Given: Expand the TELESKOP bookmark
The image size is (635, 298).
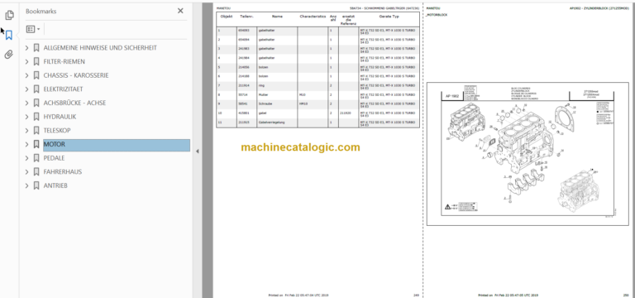Looking at the screenshot, I should (26, 131).
